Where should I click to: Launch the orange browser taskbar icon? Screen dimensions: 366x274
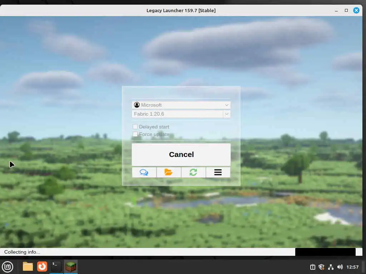click(x=42, y=267)
